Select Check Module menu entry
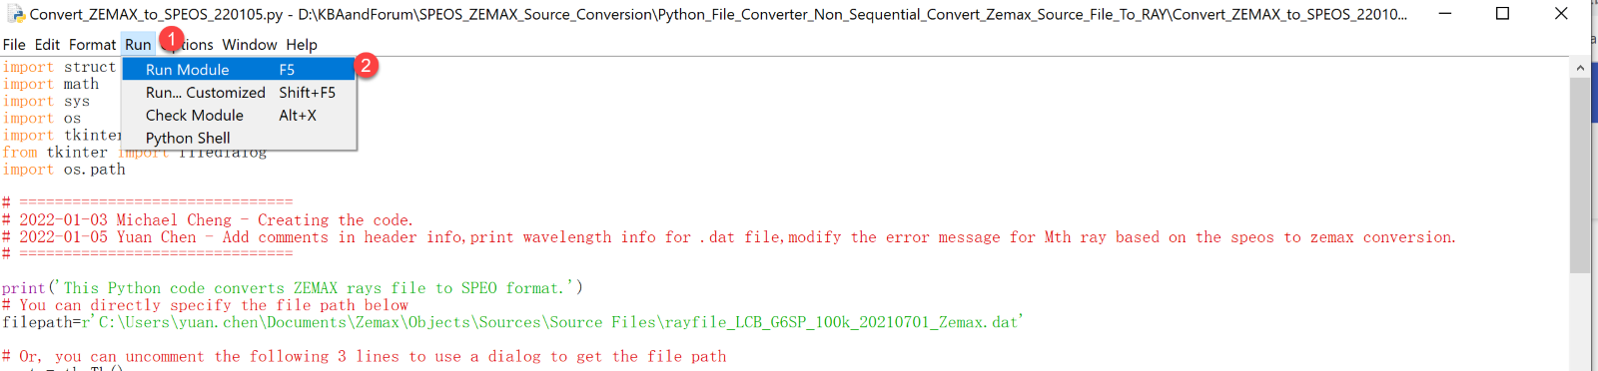The height and width of the screenshot is (371, 1598). click(239, 115)
